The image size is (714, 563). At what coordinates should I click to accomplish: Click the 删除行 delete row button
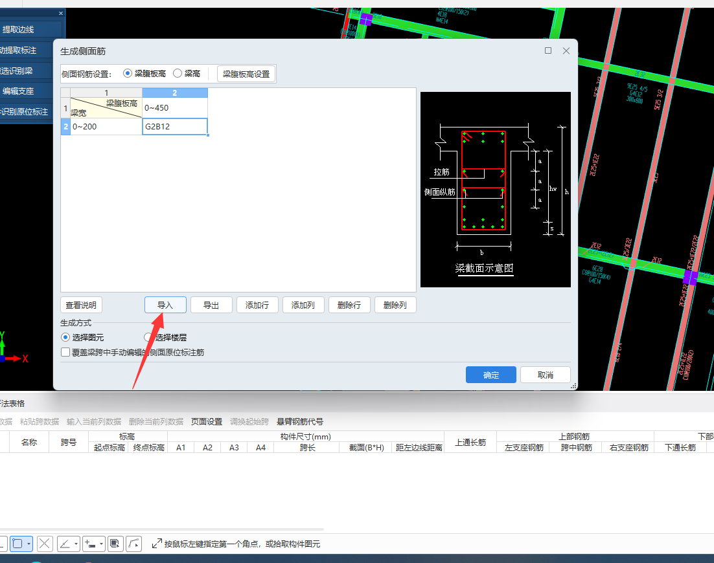click(349, 305)
